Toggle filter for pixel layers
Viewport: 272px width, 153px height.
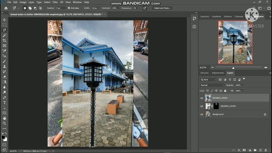220,79
